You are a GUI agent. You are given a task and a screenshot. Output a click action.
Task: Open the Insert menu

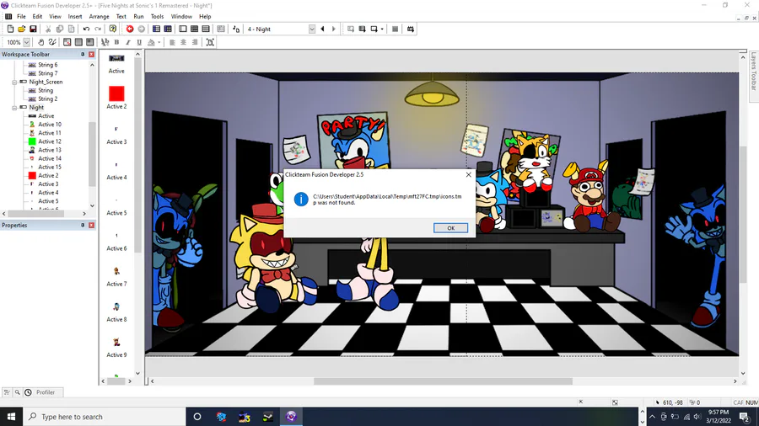75,17
